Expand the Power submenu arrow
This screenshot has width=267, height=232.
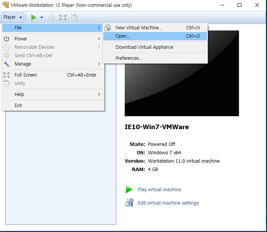(x=99, y=39)
